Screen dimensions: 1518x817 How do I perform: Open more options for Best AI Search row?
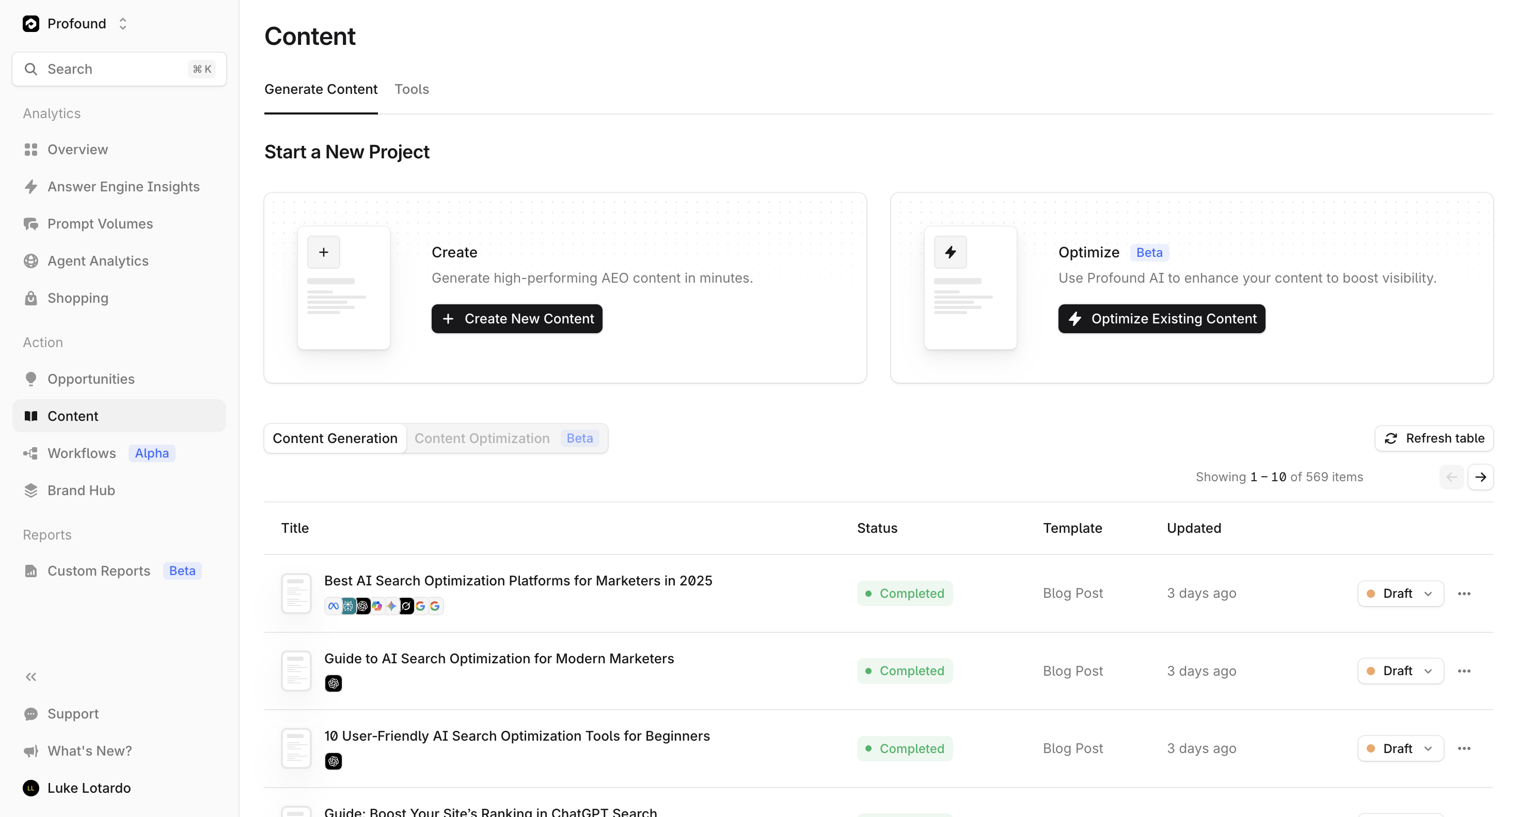click(1464, 593)
